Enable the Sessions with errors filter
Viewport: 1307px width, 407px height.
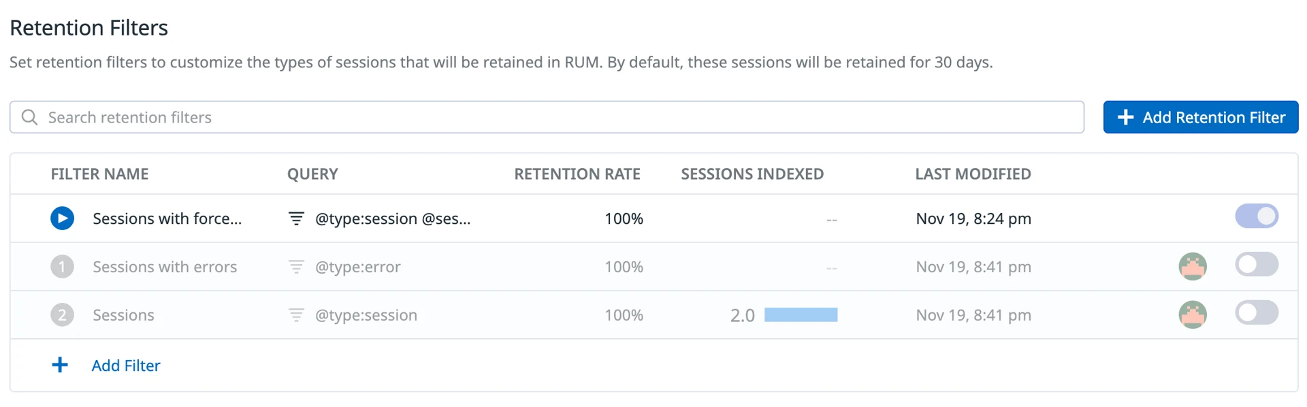pyautogui.click(x=1257, y=265)
